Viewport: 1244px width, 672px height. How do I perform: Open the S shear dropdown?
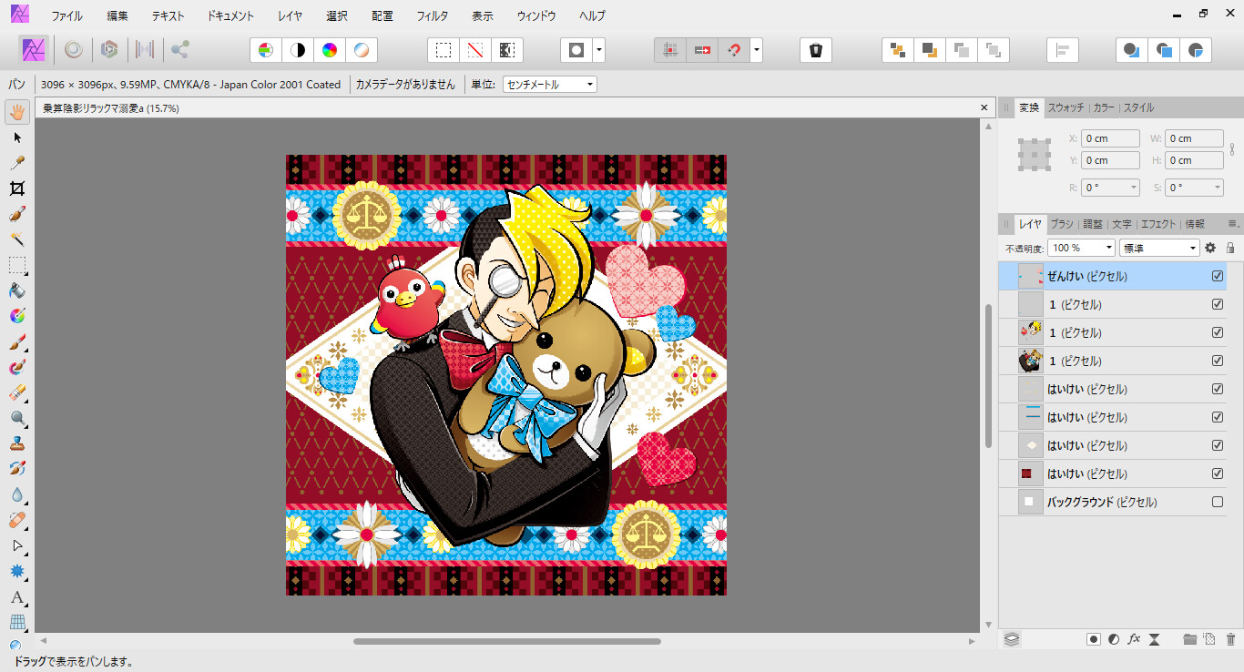point(1194,188)
